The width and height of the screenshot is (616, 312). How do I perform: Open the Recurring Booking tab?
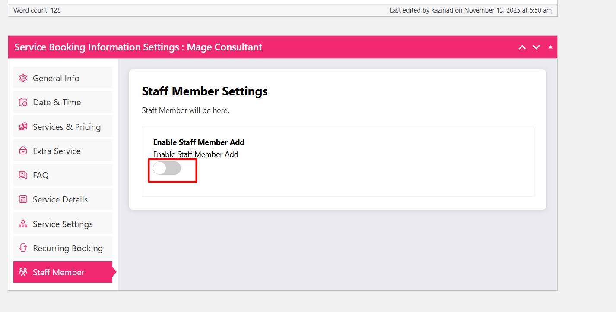click(x=68, y=248)
